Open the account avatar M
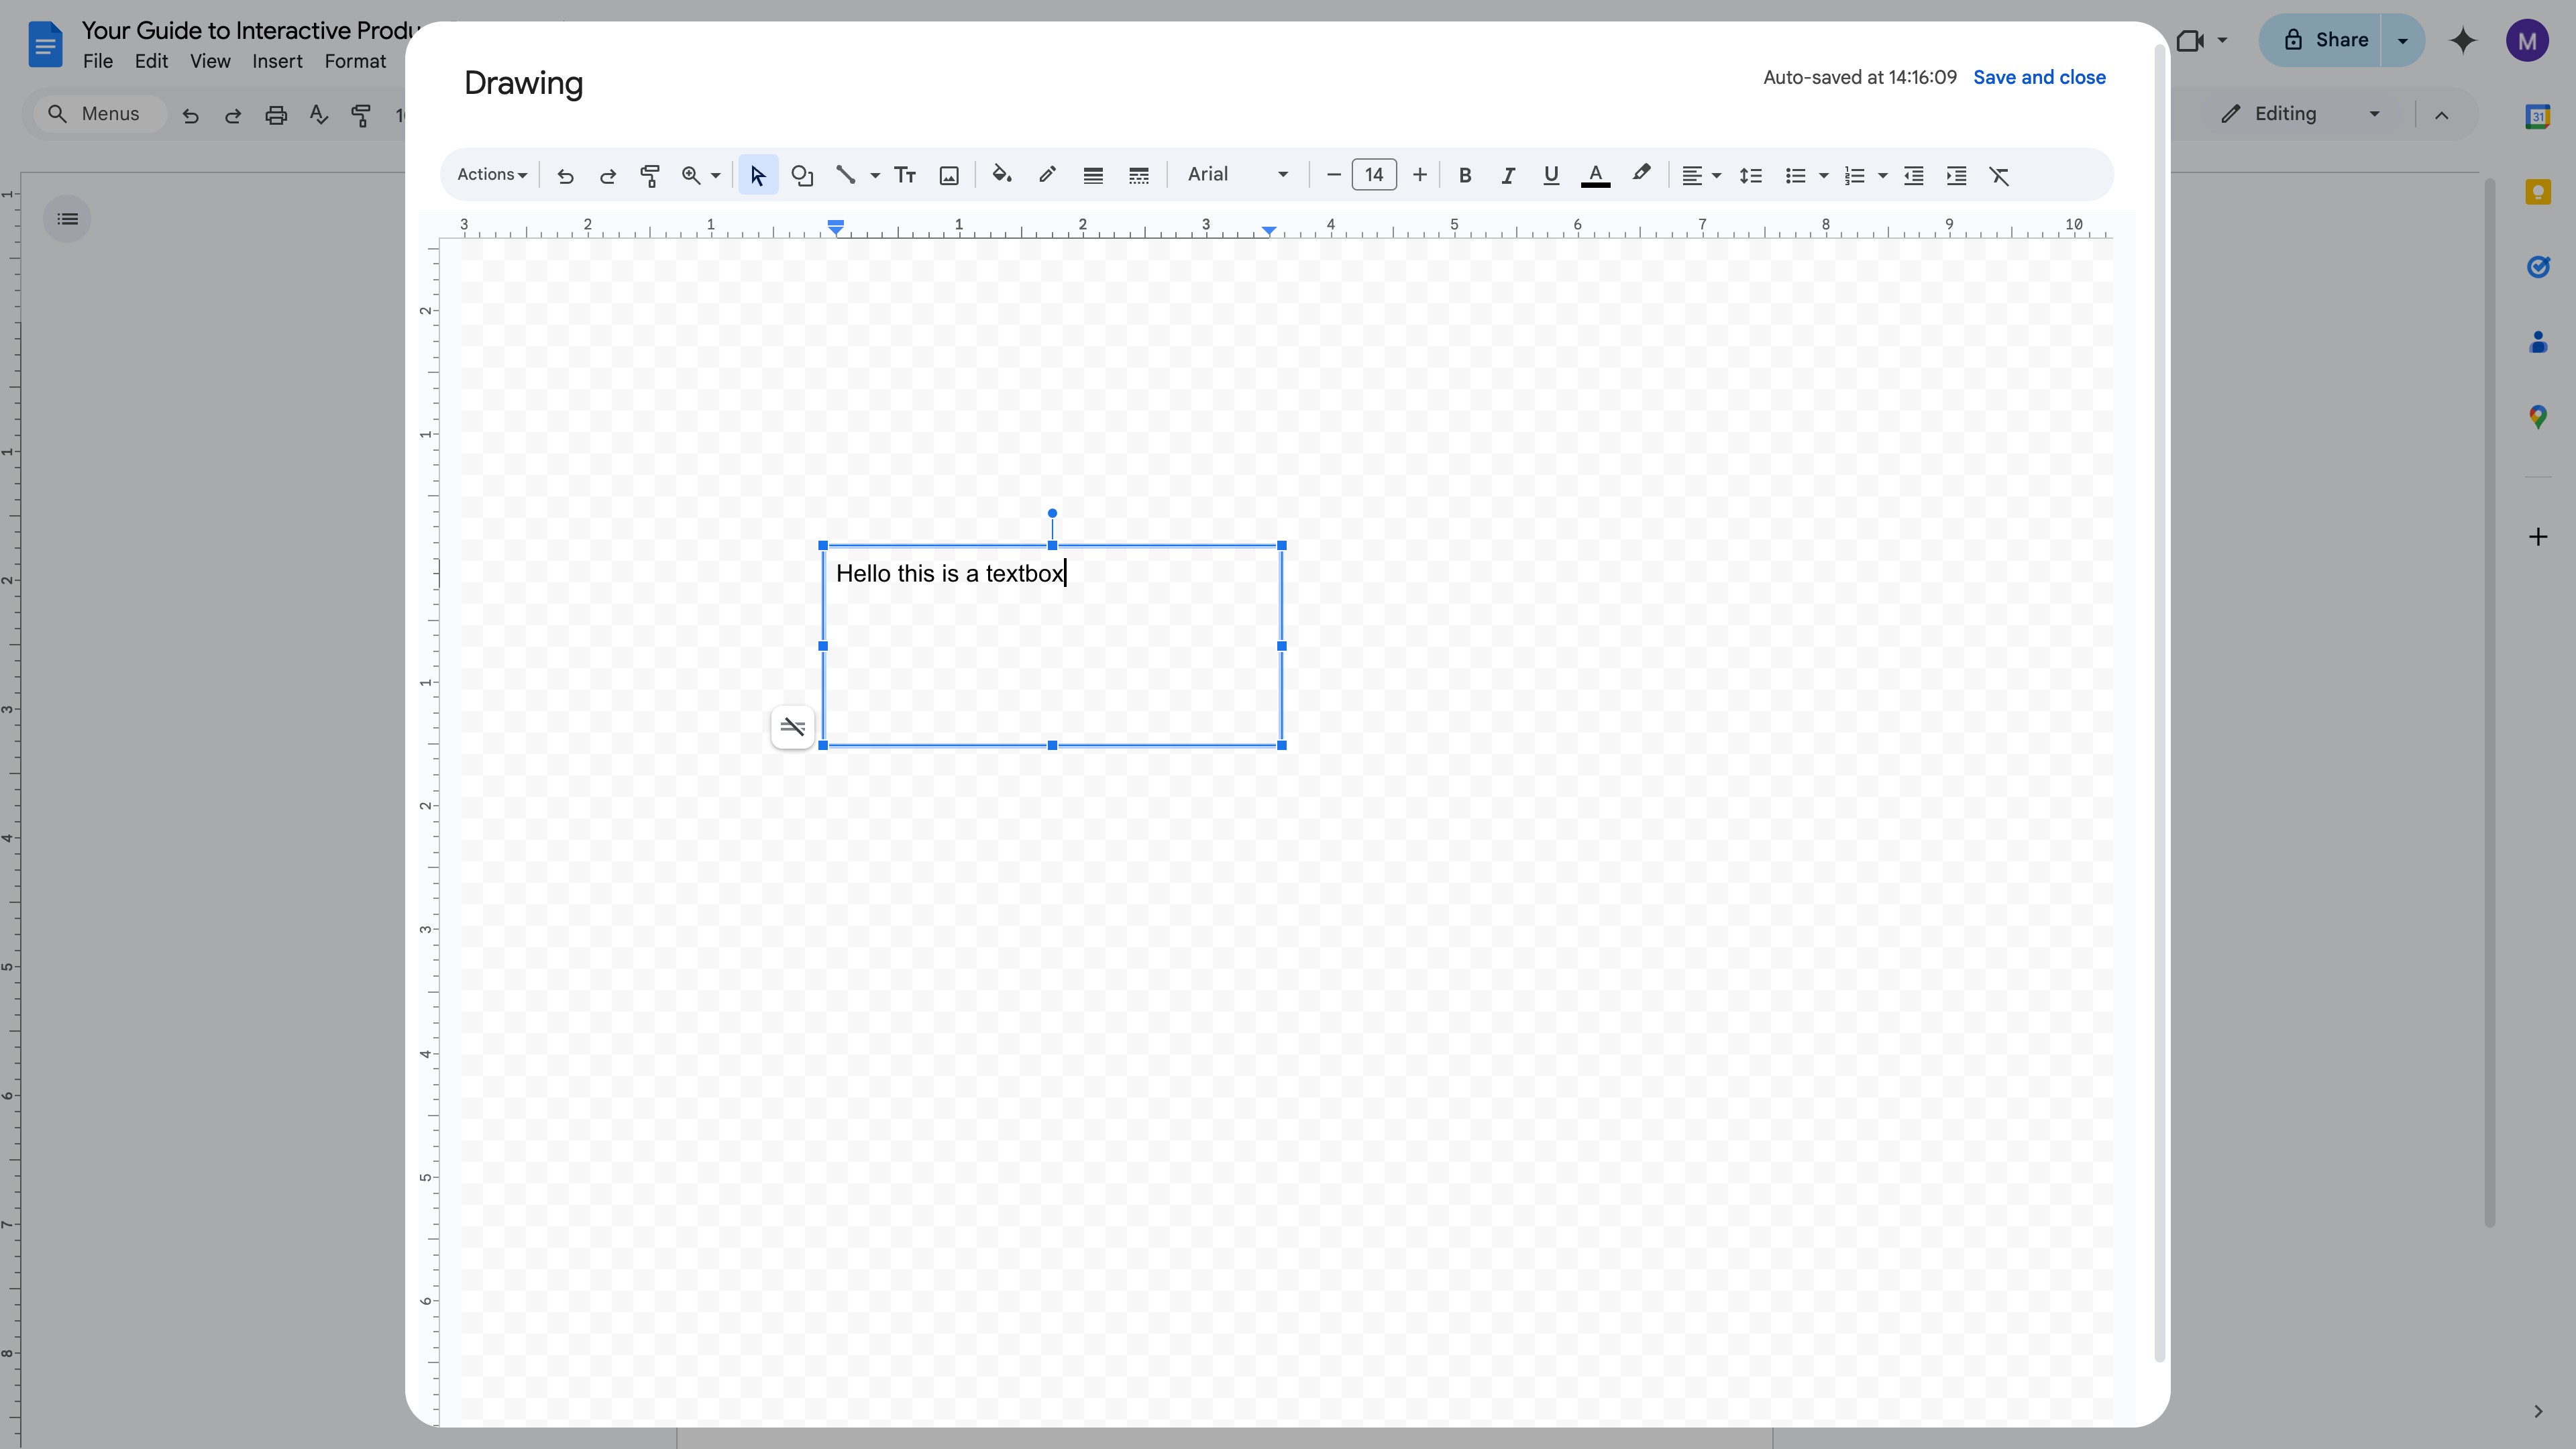This screenshot has width=2576, height=1449. tap(2527, 41)
